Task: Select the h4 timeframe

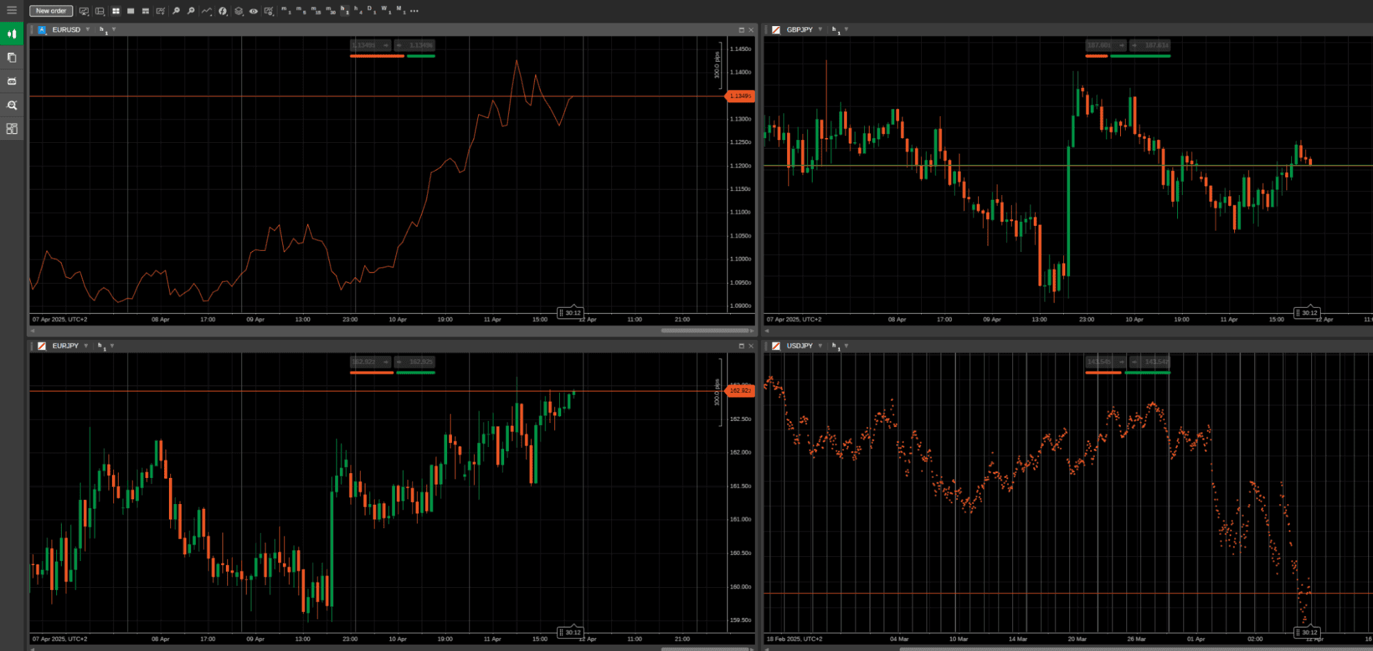Action: click(x=358, y=10)
